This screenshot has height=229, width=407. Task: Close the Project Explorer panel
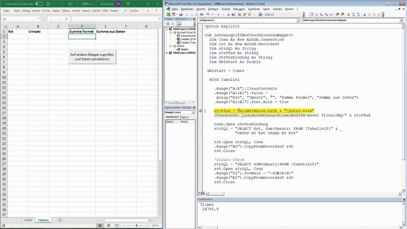[194, 19]
